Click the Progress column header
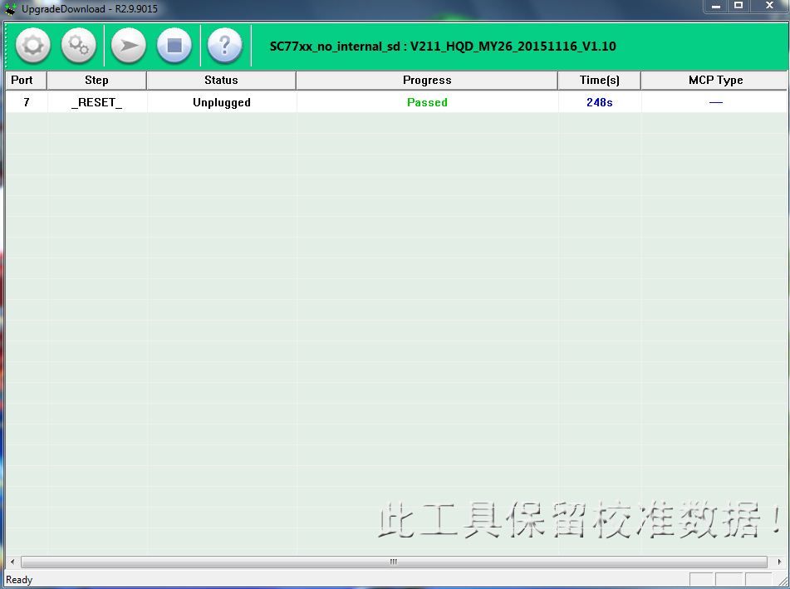Viewport: 790px width, 589px height. (427, 81)
